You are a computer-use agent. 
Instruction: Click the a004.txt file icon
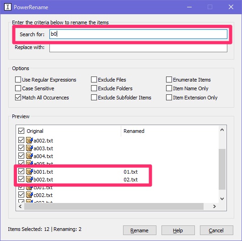(x=29, y=156)
